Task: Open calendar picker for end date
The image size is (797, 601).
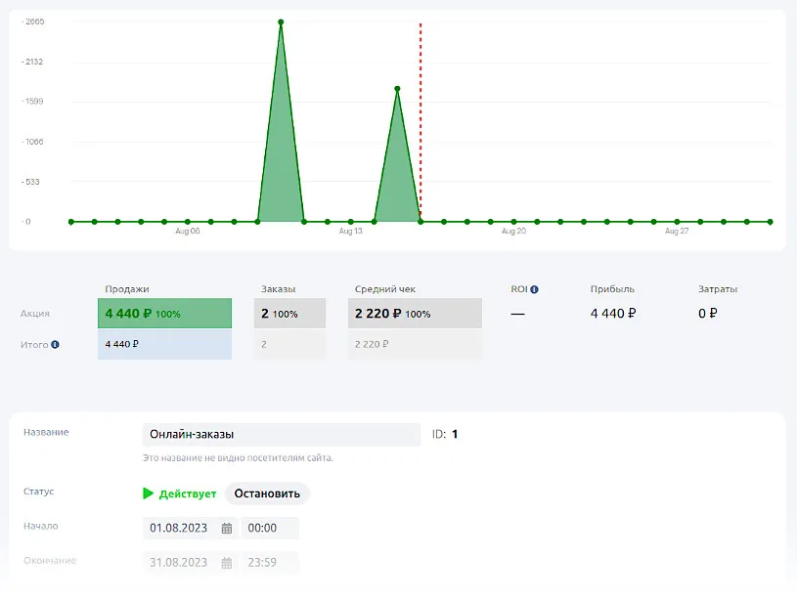Action: (227, 563)
